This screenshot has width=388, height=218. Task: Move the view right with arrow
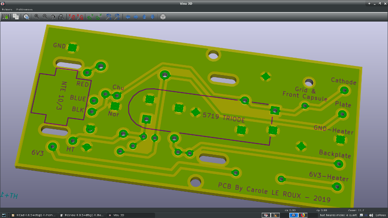136,17
